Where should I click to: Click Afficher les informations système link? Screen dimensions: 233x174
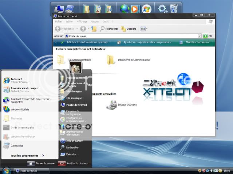pyautogui.click(x=87, y=42)
